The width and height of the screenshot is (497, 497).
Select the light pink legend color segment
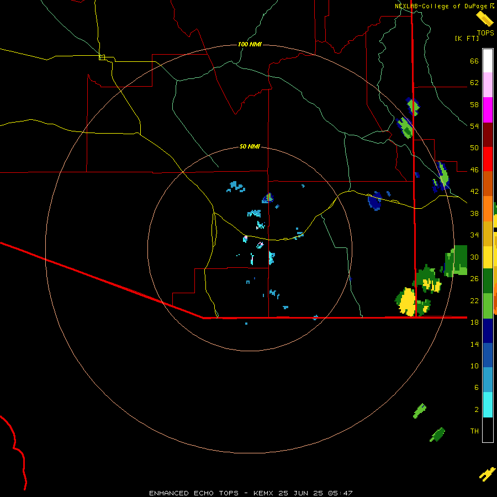tap(488, 84)
